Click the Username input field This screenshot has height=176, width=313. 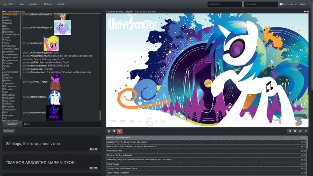click(x=225, y=4)
